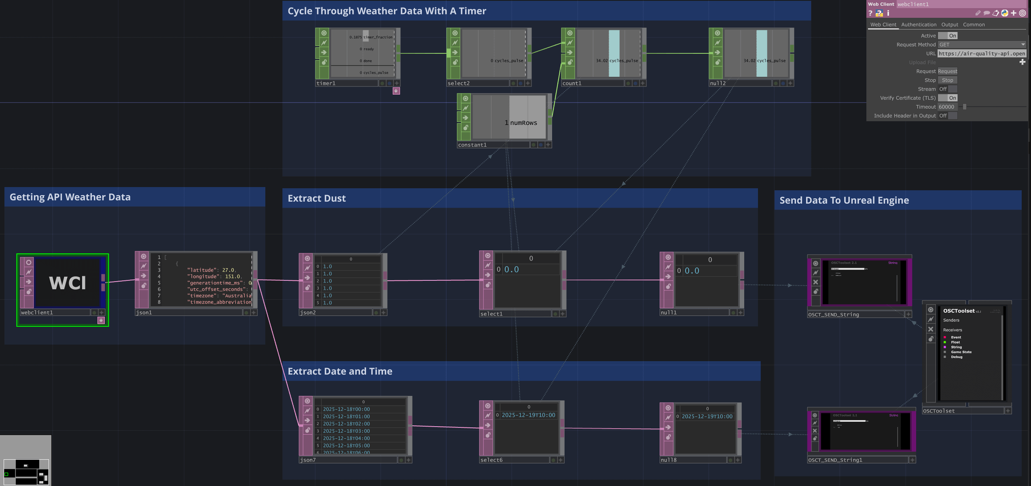Viewport: 1031px width, 486px height.
Task: Toggle lock icon on null1 node
Action: [x=668, y=286]
